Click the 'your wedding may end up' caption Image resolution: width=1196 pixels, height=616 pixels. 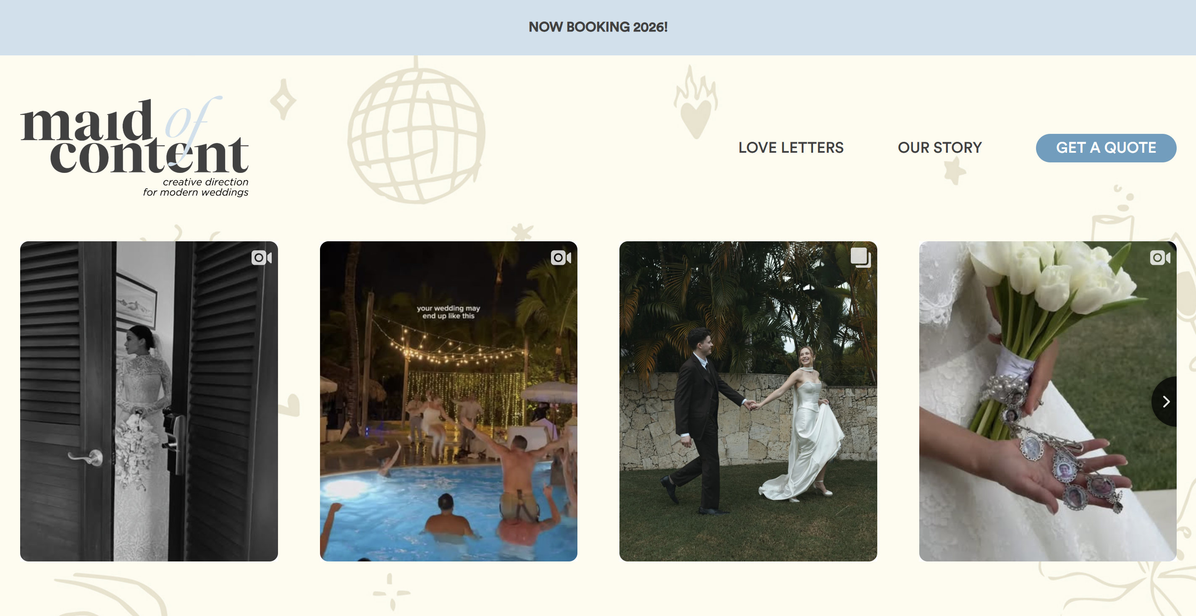tap(448, 312)
